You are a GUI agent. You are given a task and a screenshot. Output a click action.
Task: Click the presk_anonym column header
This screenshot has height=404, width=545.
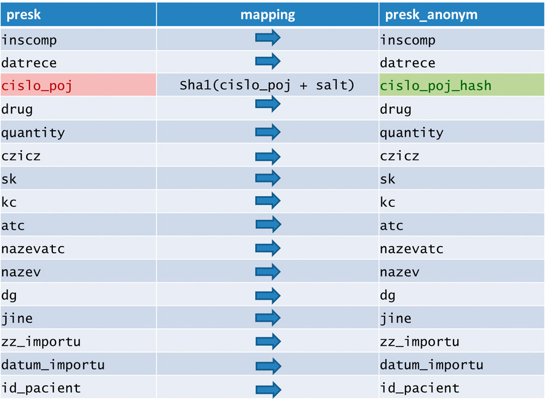(462, 15)
